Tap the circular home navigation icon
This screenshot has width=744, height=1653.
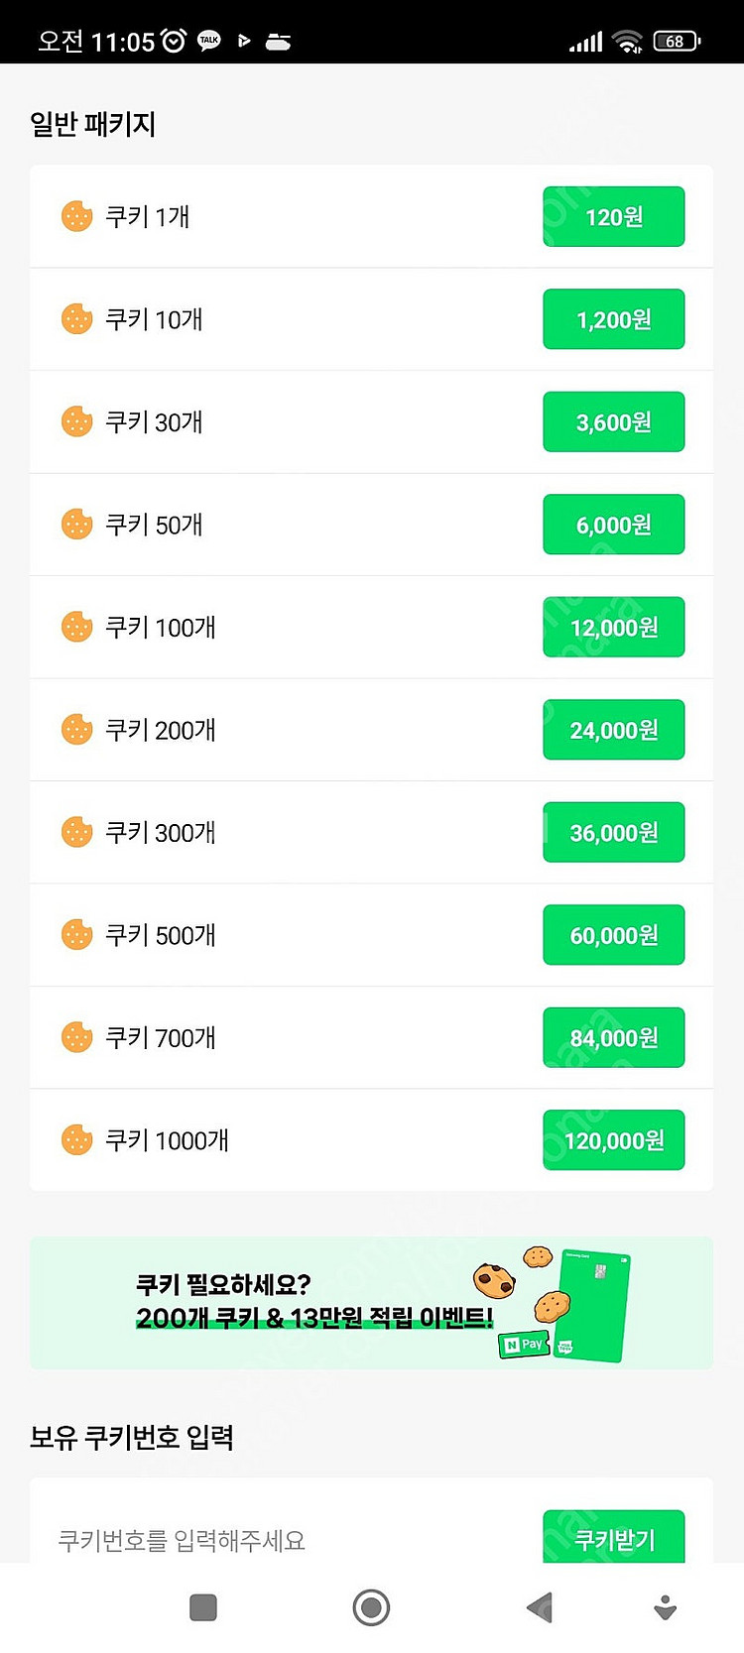(x=371, y=1607)
